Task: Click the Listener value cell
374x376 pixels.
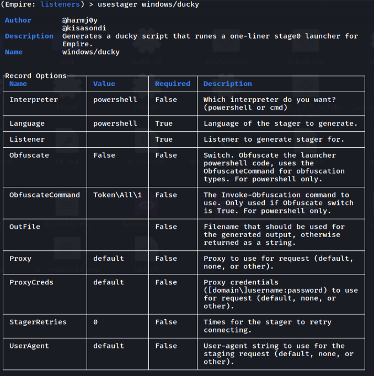Action: 118,139
